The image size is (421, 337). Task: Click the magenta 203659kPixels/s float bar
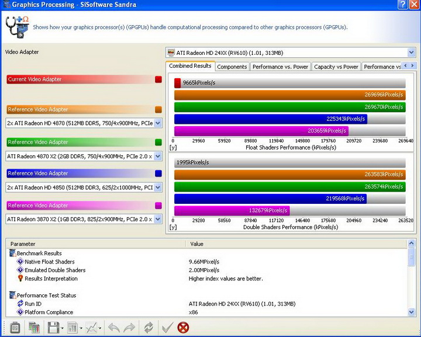[x=261, y=131]
